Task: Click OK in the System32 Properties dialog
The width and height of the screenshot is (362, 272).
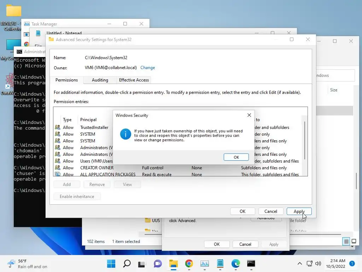Action: coord(217,244)
